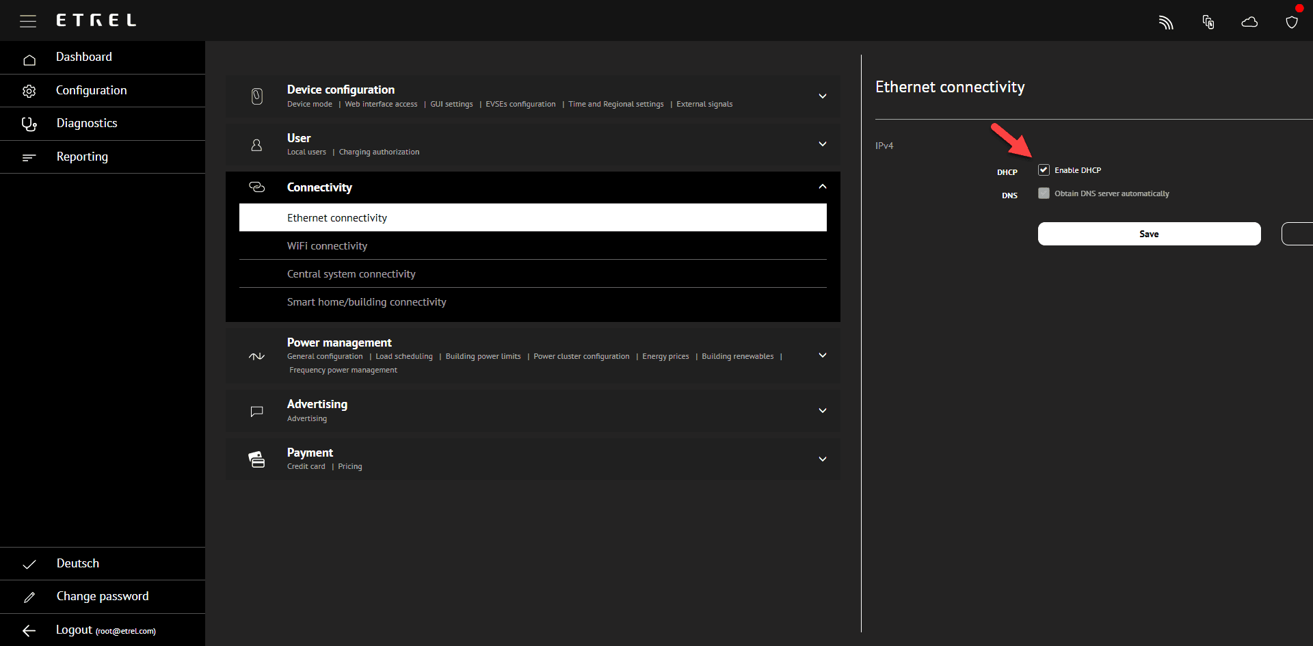Expand the Advertising section chevron

point(822,411)
